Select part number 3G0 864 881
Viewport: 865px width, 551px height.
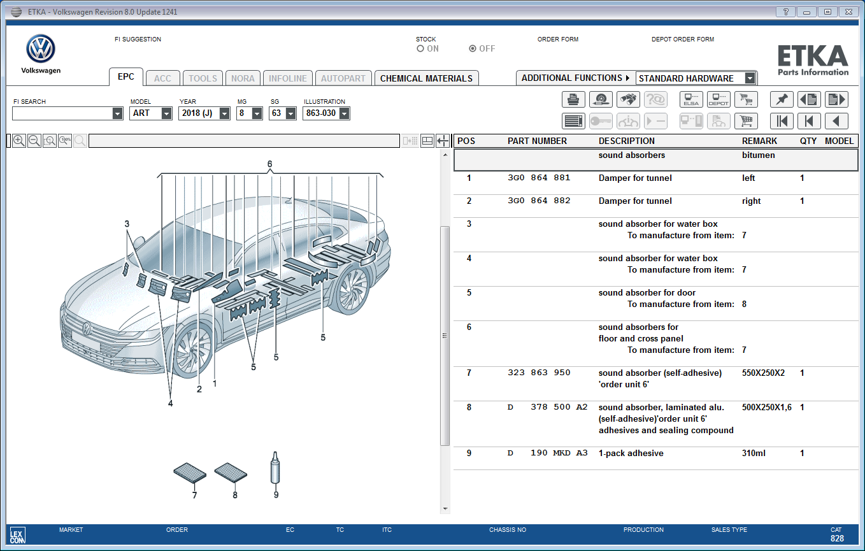(539, 178)
